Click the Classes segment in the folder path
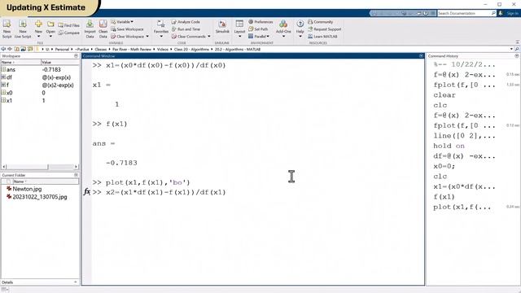 (x=101, y=49)
